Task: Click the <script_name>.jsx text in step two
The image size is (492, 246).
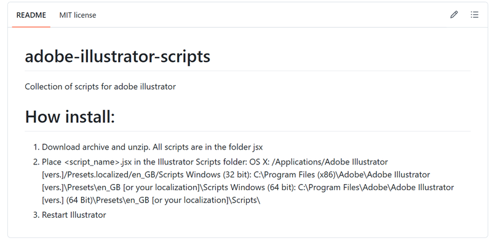Action: point(98,162)
